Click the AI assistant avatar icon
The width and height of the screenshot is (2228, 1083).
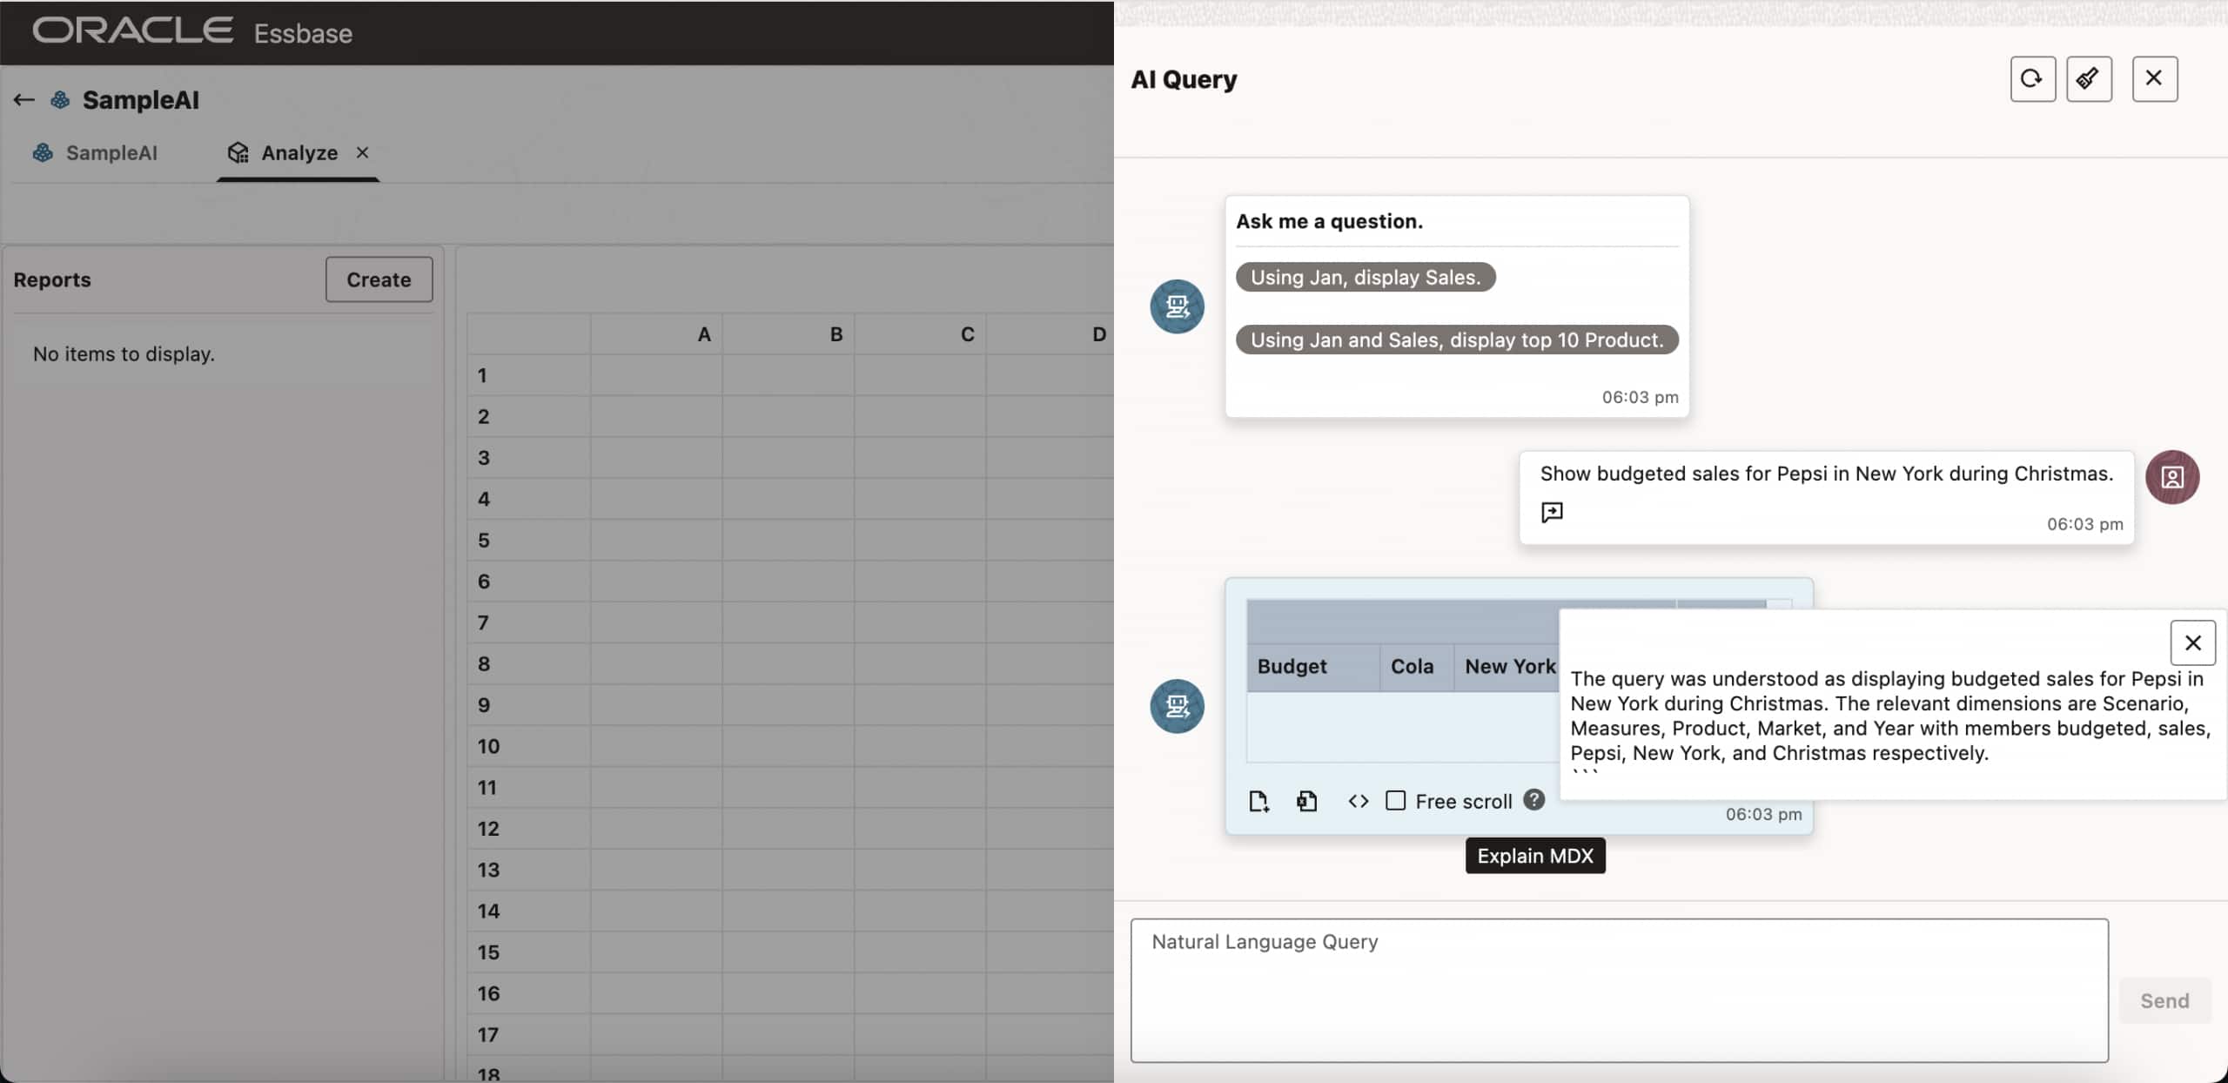pos(1177,306)
